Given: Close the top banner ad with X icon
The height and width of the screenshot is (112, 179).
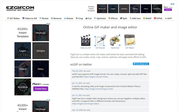Looking at the screenshot, I should [x=173, y=4].
